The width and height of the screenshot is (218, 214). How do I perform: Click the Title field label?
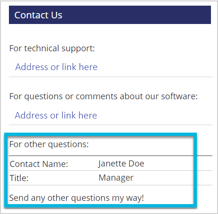click(19, 178)
